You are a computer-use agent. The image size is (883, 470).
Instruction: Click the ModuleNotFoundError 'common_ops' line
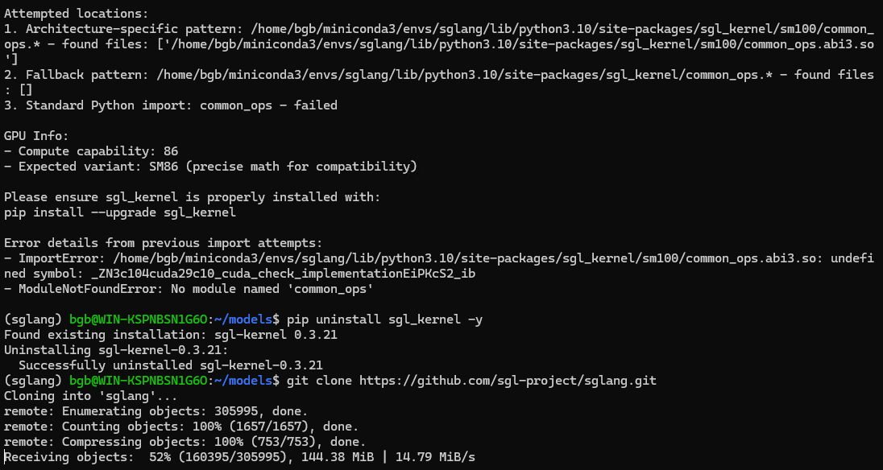tap(189, 289)
